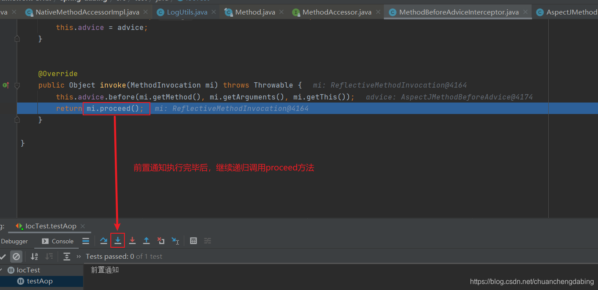Click the LogUtils.java file icon
This screenshot has height=290, width=598.
[160, 12]
